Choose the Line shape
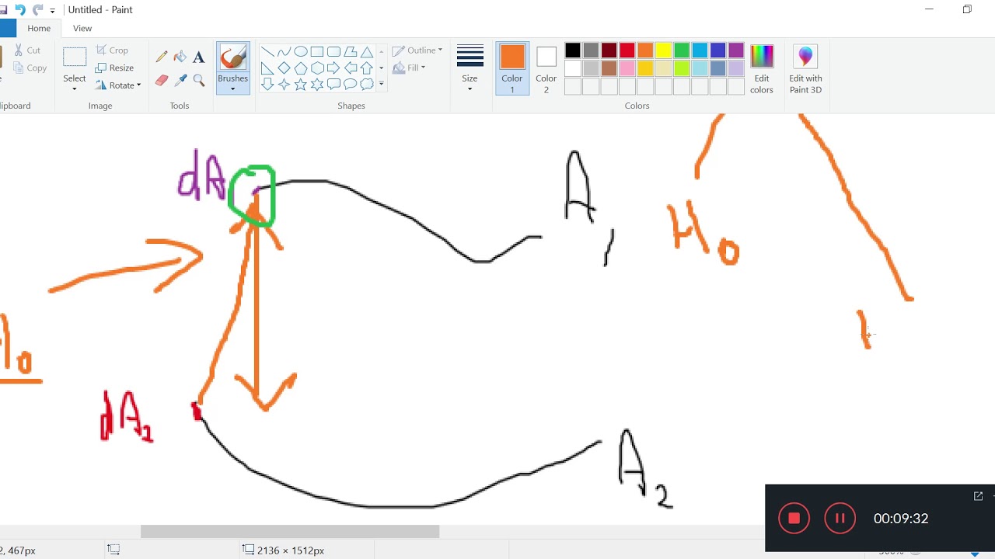Viewport: 995px width, 559px height. tap(267, 52)
